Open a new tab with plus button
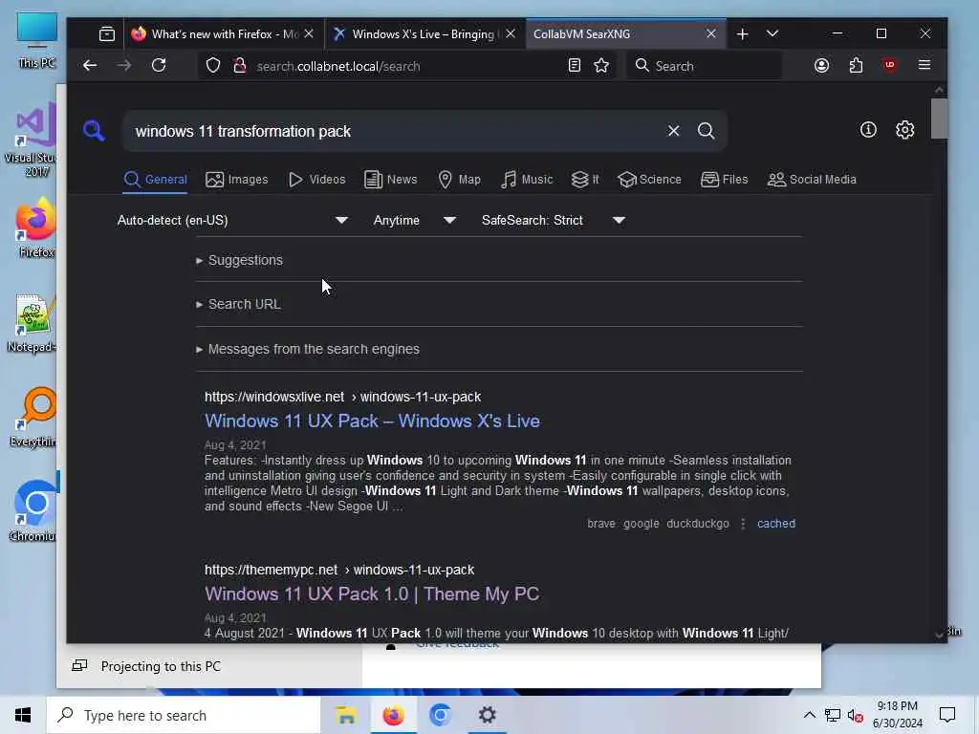Screen dimensions: 979x734 pyautogui.click(x=742, y=33)
